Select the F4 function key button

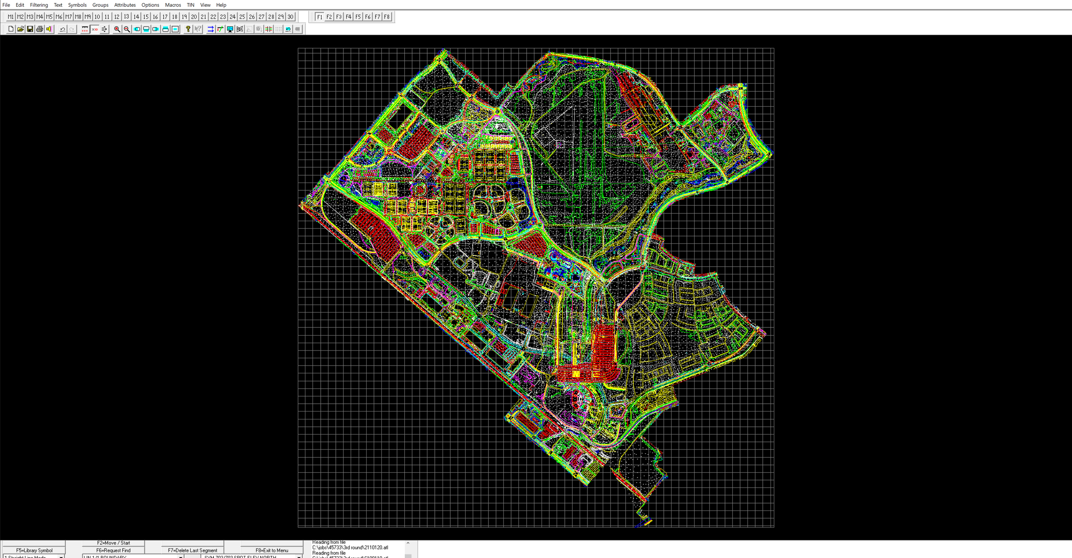point(349,17)
